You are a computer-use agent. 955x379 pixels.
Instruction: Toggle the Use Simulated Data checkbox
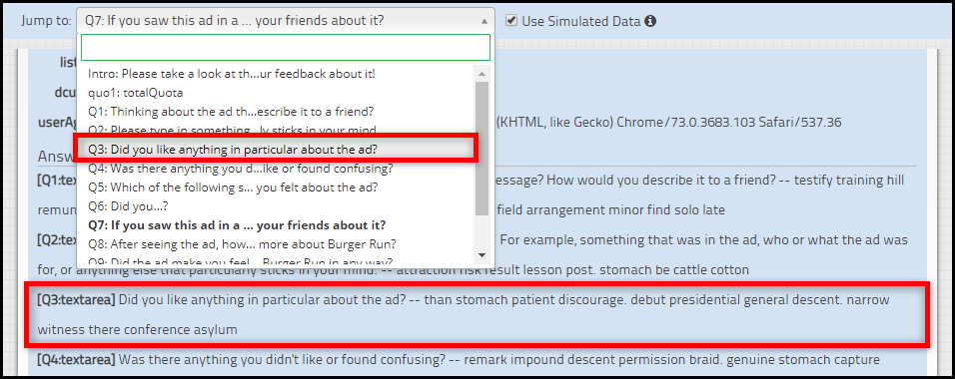point(511,21)
